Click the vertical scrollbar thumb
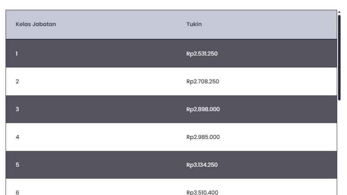 (x=339, y=57)
